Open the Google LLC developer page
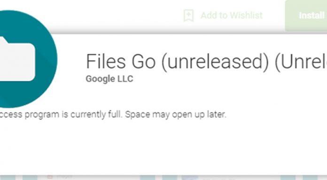Viewport: 327px width, 180px height. coord(109,79)
